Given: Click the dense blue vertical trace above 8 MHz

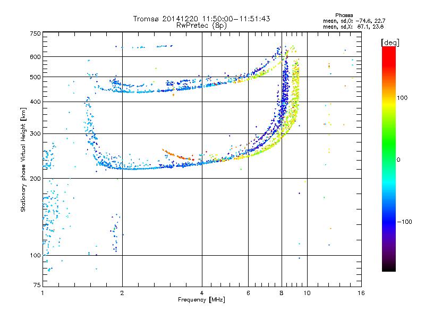Looking at the screenshot, I should (x=285, y=89).
